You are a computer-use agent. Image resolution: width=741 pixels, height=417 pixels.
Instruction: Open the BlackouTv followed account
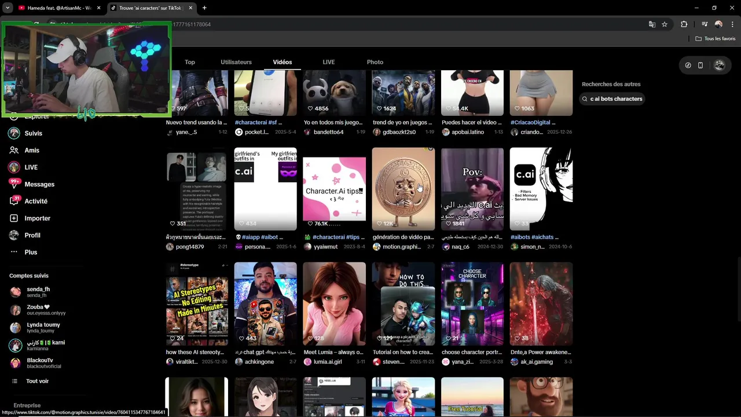[x=35, y=363]
